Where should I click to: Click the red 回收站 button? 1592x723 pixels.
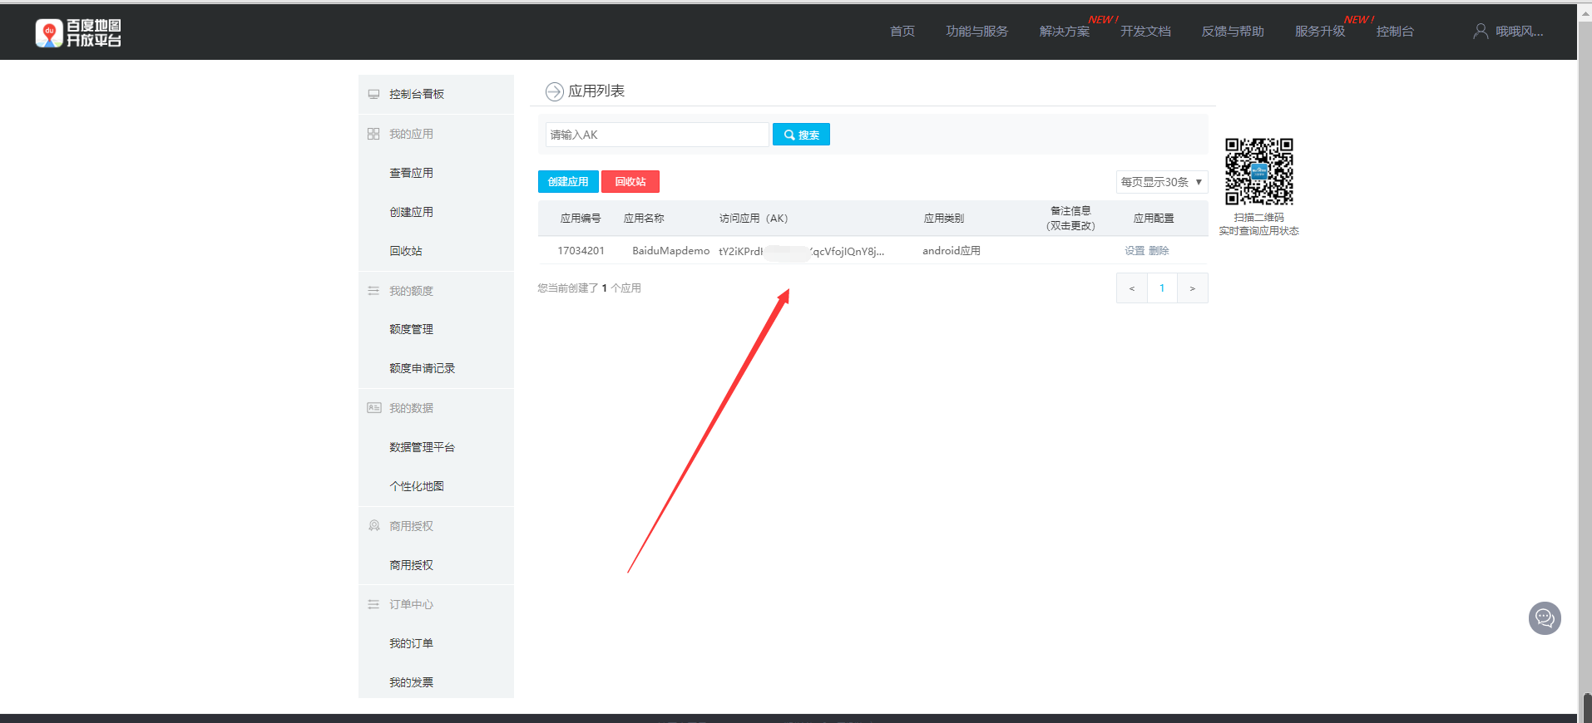coord(630,181)
